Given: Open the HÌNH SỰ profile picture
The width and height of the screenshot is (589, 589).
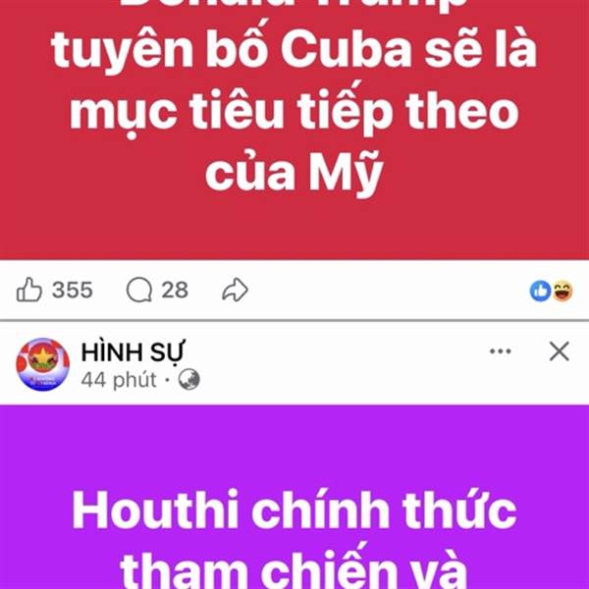Looking at the screenshot, I should coord(43,364).
